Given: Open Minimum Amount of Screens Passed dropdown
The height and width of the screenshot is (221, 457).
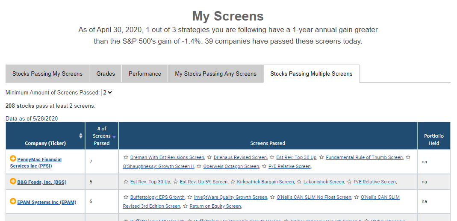Looking at the screenshot, I should click(108, 92).
